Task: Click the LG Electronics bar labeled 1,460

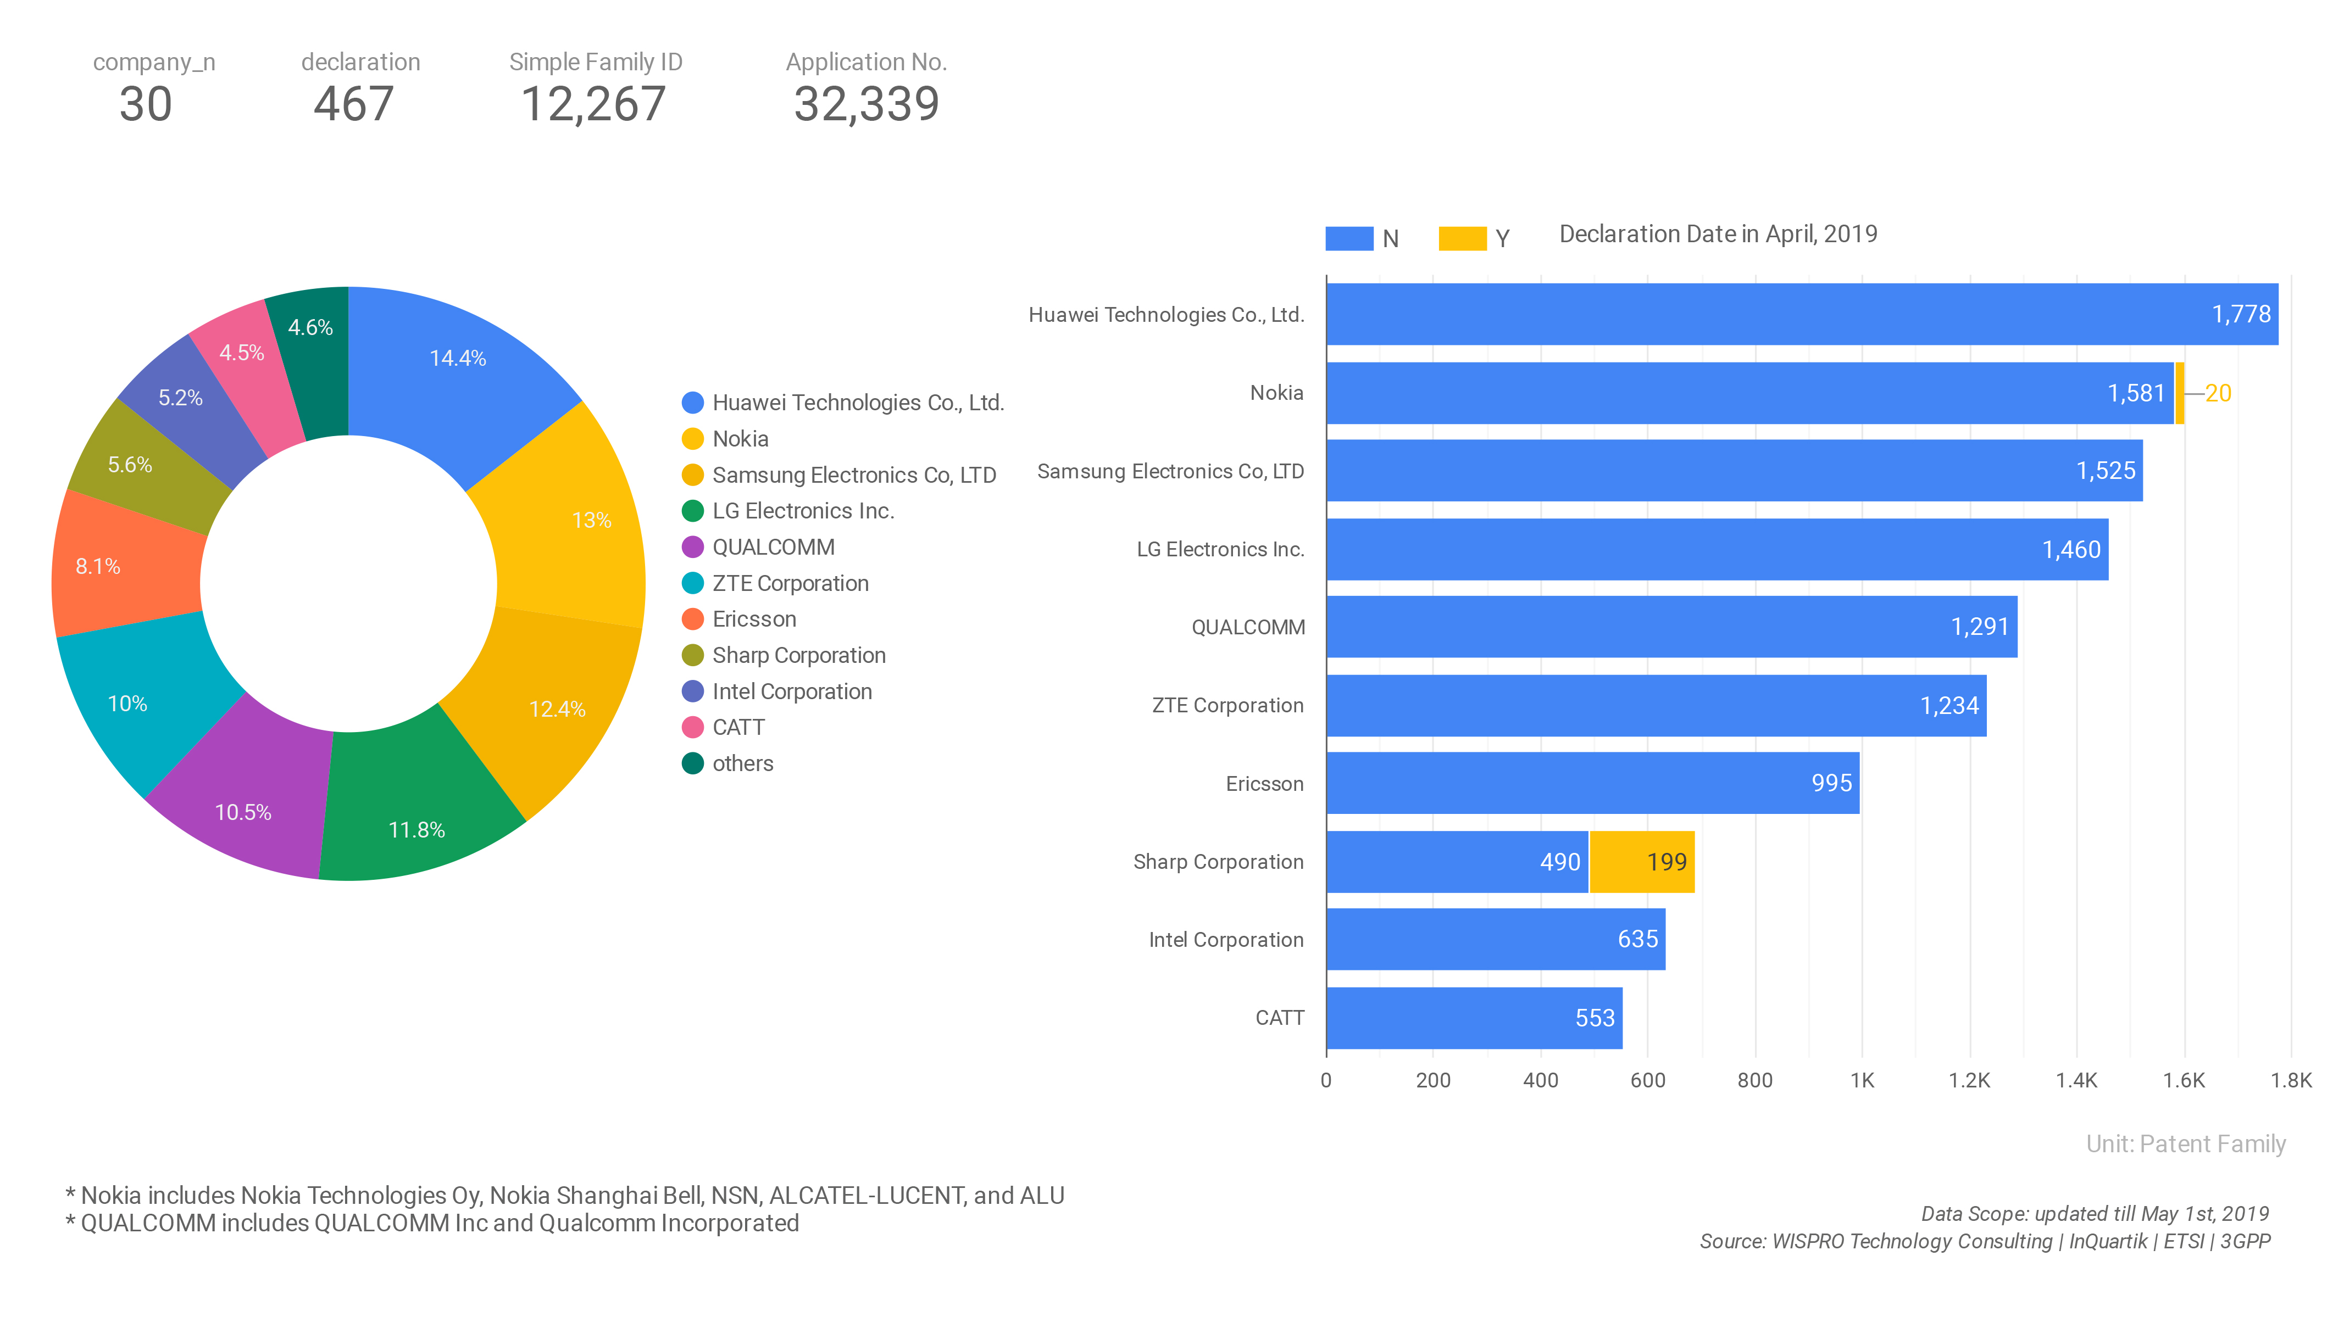Action: (1717, 549)
